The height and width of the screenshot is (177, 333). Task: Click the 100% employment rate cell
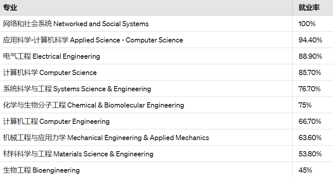click(313, 24)
